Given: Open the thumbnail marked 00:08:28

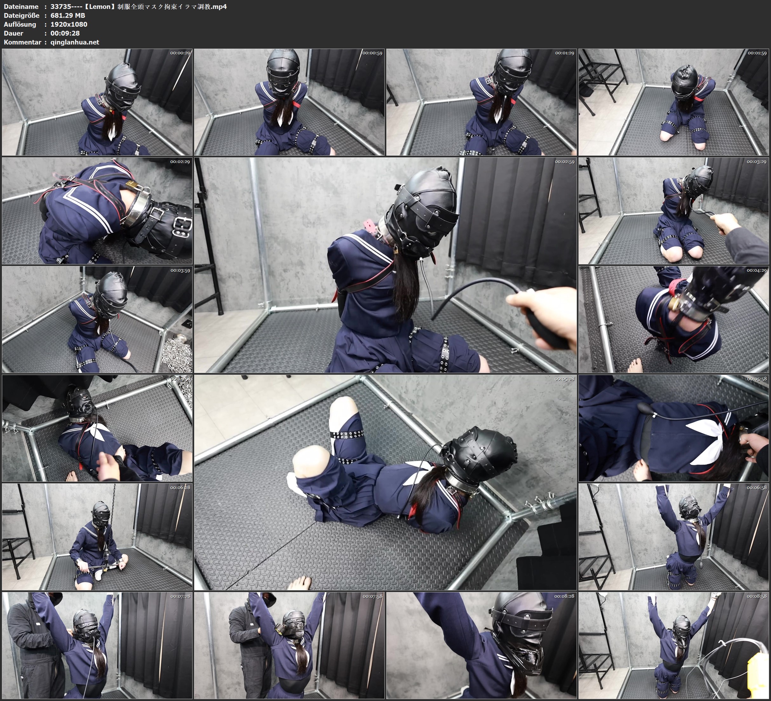Looking at the screenshot, I should [482, 645].
